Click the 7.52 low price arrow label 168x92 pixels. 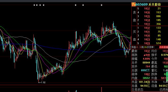[42, 83]
